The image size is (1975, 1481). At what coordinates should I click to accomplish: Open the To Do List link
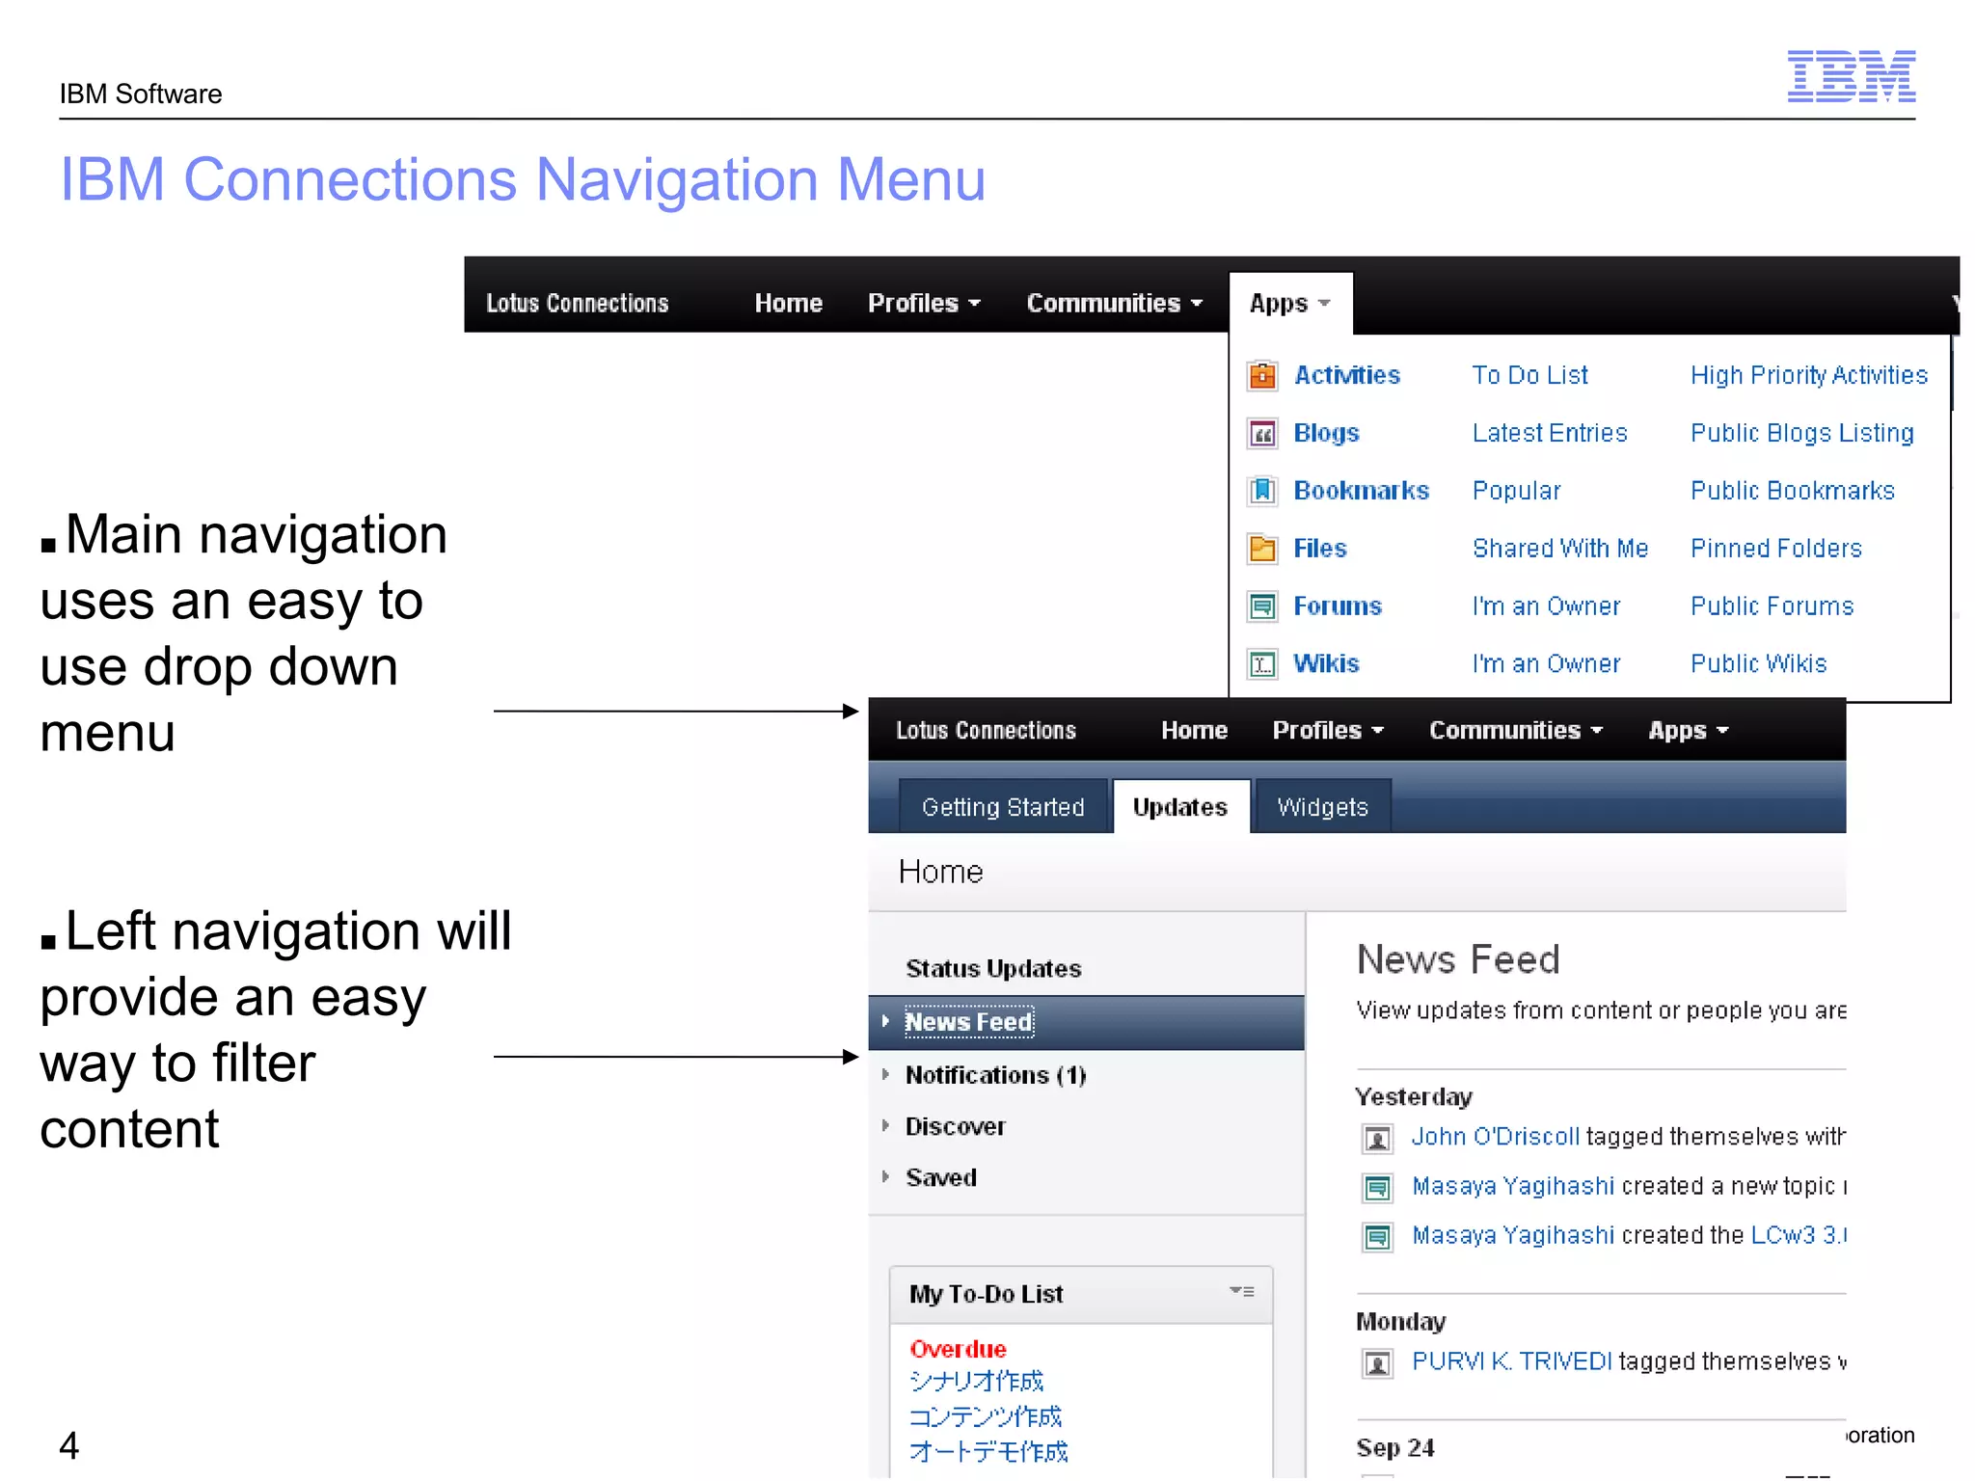1529,375
